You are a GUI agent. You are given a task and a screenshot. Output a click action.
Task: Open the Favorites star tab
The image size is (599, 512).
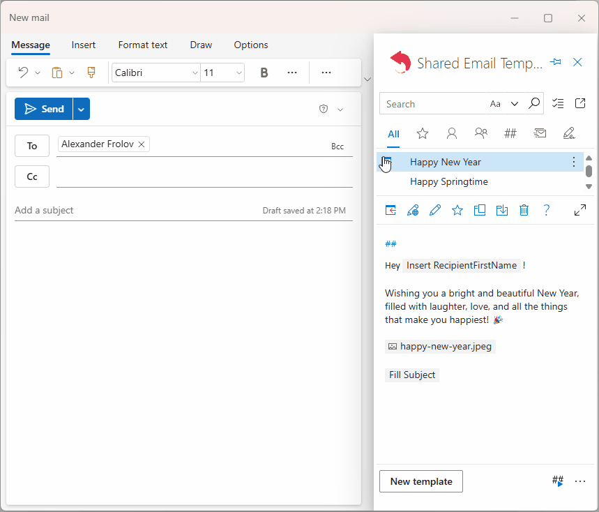[423, 133]
